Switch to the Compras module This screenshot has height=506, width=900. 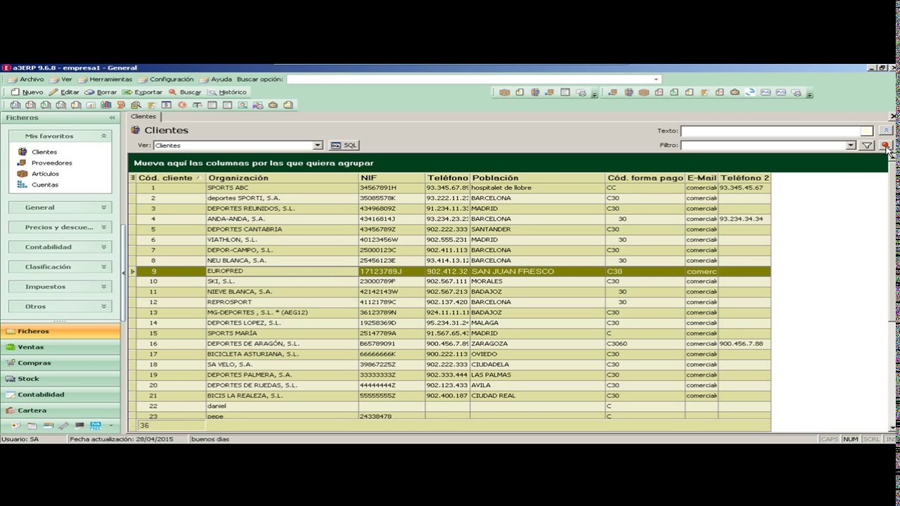pyautogui.click(x=60, y=363)
